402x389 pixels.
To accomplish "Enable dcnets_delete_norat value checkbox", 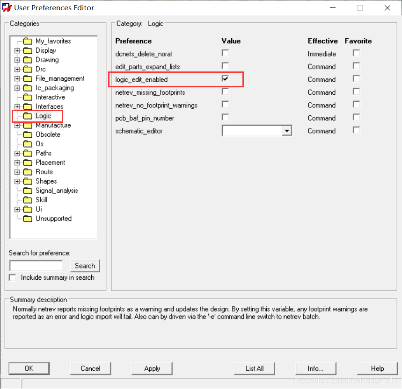I will pyautogui.click(x=226, y=53).
